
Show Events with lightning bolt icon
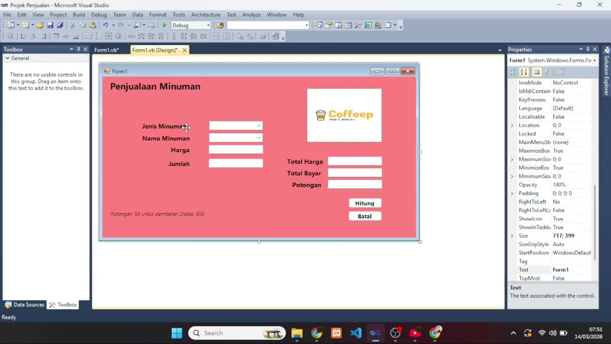547,72
